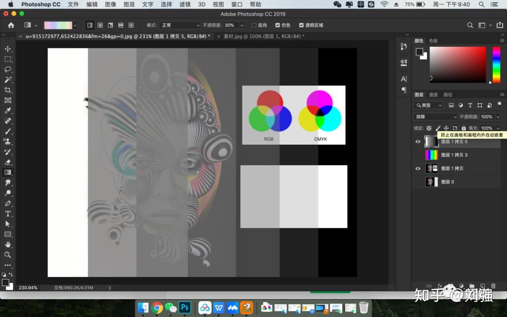This screenshot has height=317, width=507.
Task: Select the Rectangular Marquee tool
Action: click(x=8, y=59)
